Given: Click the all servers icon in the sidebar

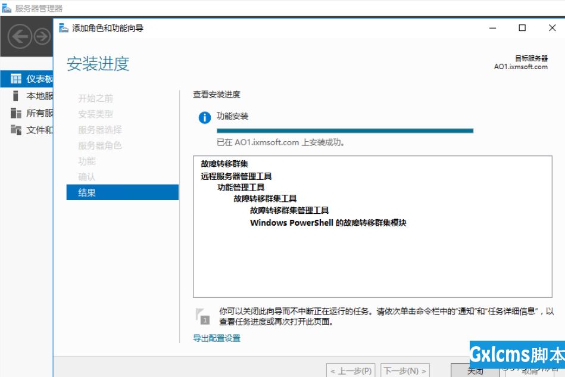Looking at the screenshot, I should click(15, 113).
